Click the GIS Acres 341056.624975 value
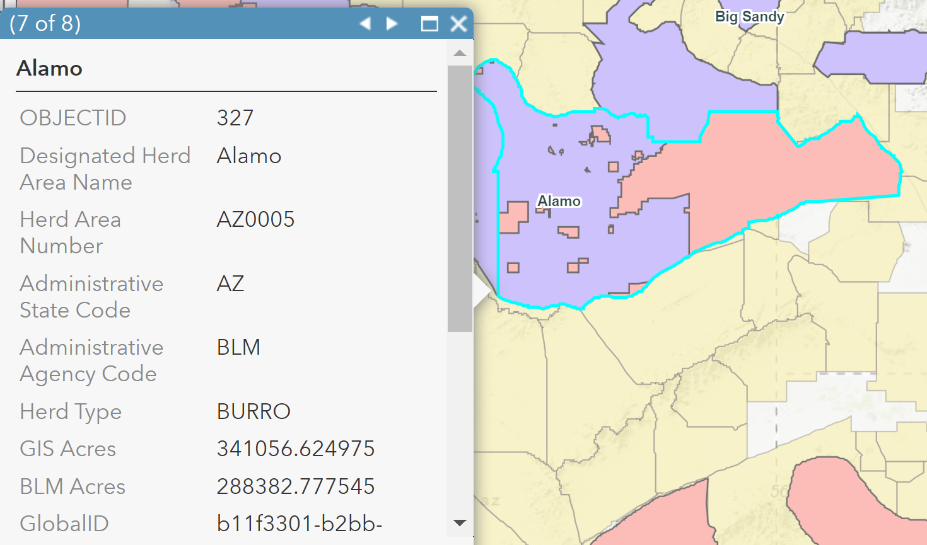This screenshot has width=927, height=545. (x=296, y=448)
